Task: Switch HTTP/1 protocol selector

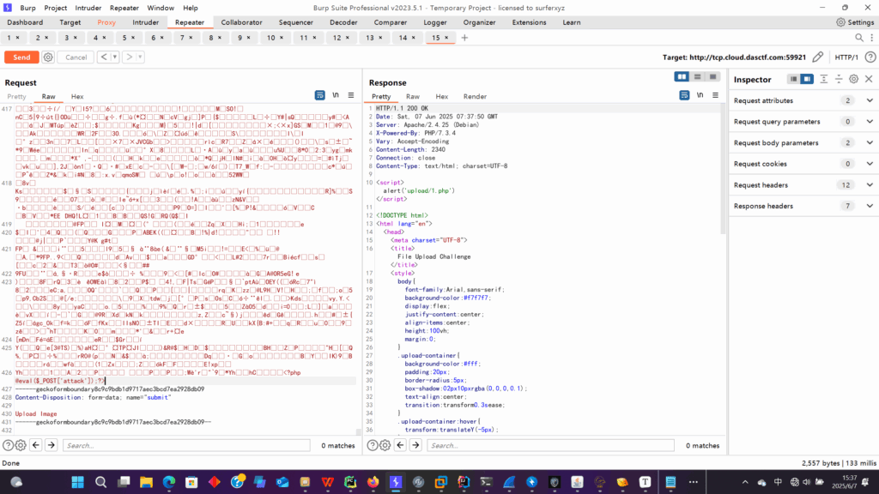Action: tap(846, 57)
